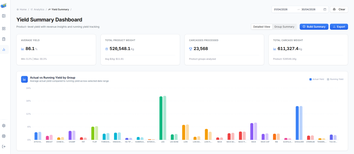
Task: Switch to Detailed View
Action: coord(262,27)
